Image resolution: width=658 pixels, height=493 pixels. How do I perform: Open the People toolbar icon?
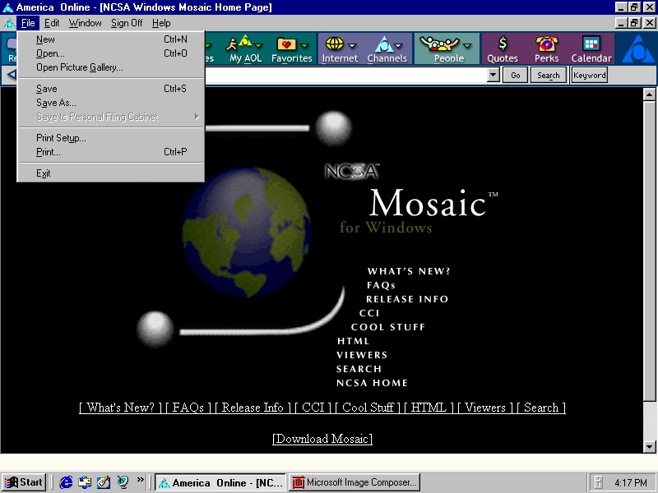tap(442, 44)
